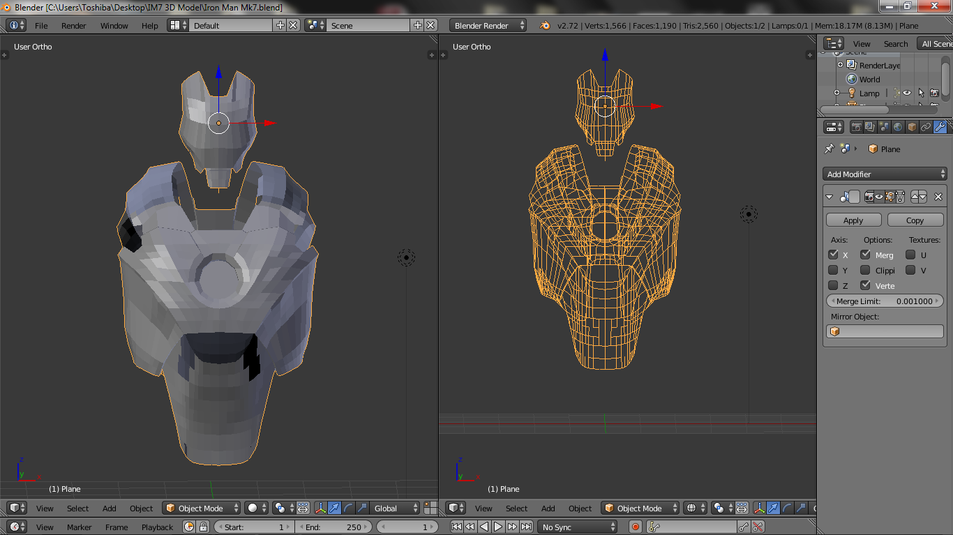Select rotate manipulator arc in wireframe viewport header
Screen dimensions: 953x535
point(787,508)
